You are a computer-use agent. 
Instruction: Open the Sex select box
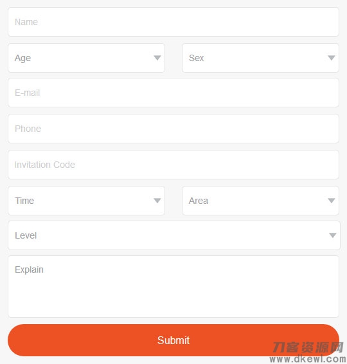(x=260, y=58)
